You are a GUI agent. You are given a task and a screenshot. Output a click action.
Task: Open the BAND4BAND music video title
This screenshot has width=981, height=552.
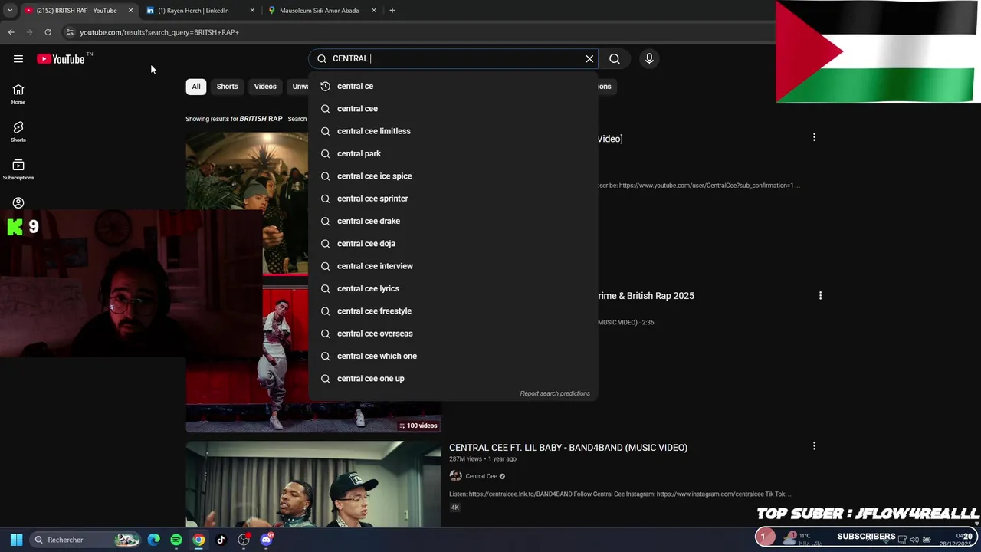568,448
